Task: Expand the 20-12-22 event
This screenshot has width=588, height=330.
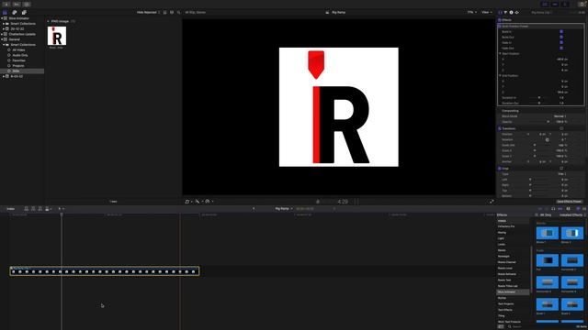Action: tap(4, 28)
